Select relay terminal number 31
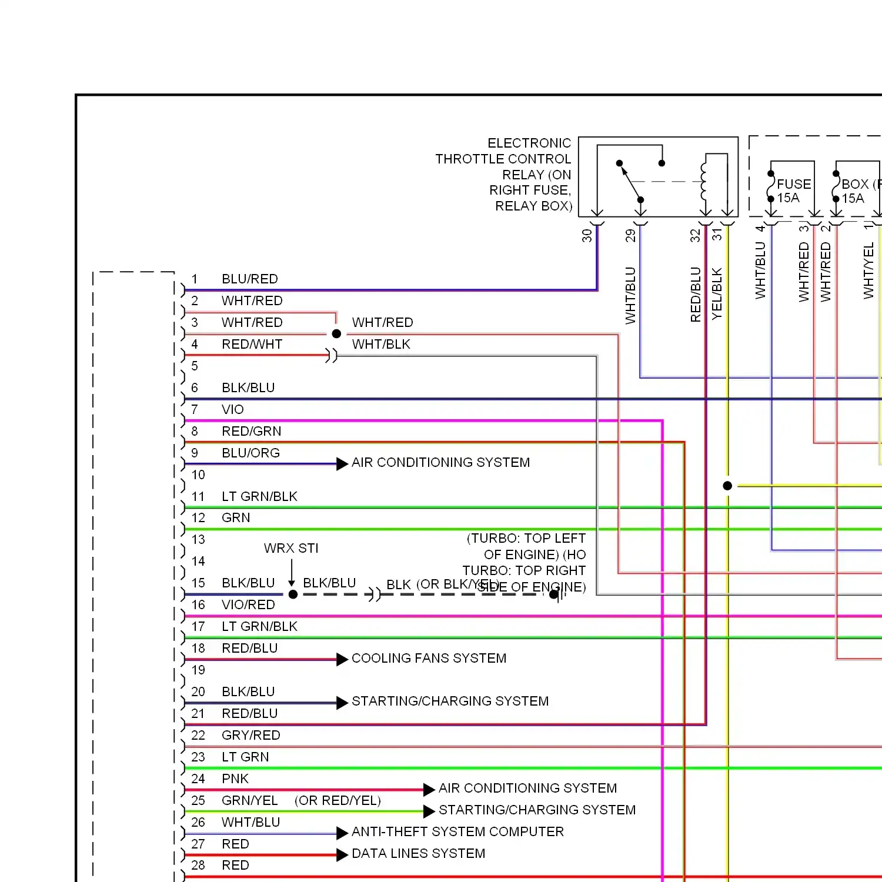Viewport: 882px width, 882px height. pyautogui.click(x=717, y=235)
